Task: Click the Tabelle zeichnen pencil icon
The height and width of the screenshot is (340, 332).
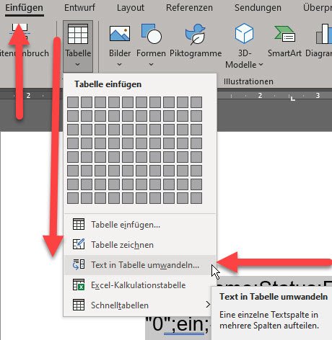Action: tap(79, 244)
